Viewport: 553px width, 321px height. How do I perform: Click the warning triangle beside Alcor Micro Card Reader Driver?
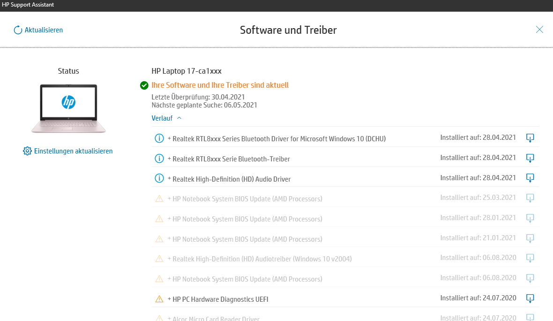tap(158, 318)
